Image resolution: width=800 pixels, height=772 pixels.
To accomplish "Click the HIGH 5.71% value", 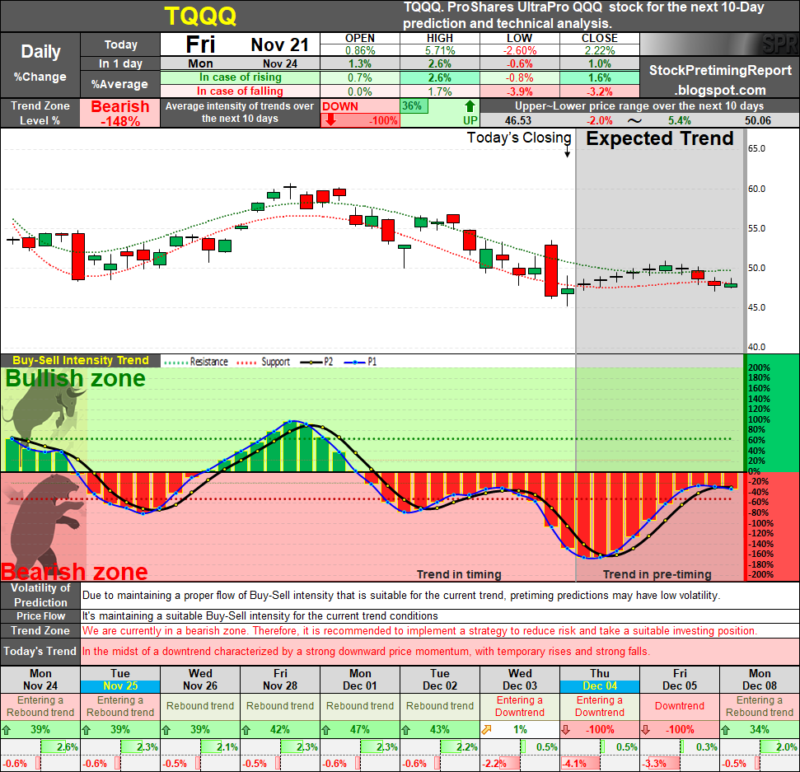I will pos(440,50).
